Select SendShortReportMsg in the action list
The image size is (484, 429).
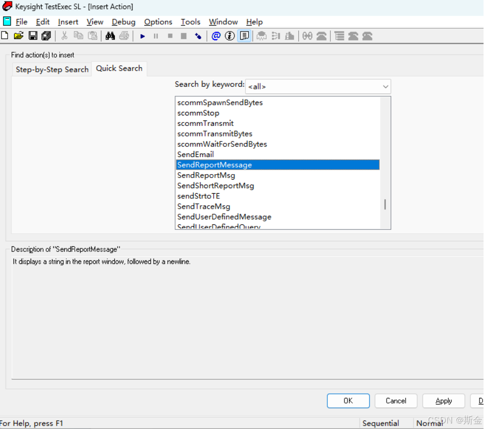(x=278, y=186)
